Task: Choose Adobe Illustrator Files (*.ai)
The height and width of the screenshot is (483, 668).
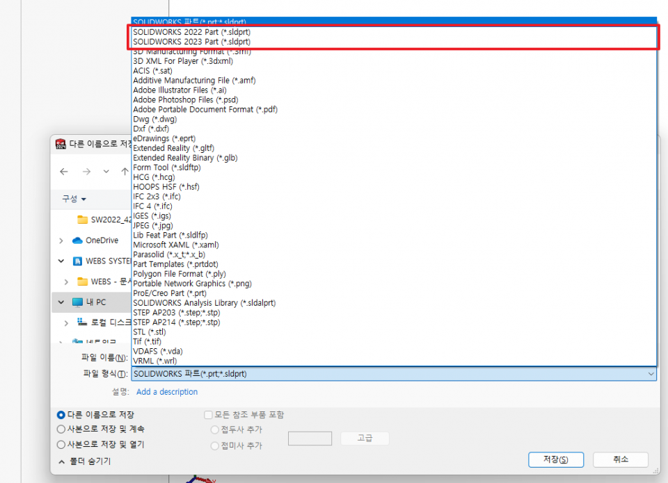Action: tap(394, 90)
